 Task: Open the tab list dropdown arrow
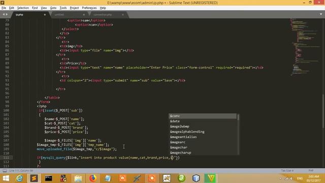click(321, 14)
